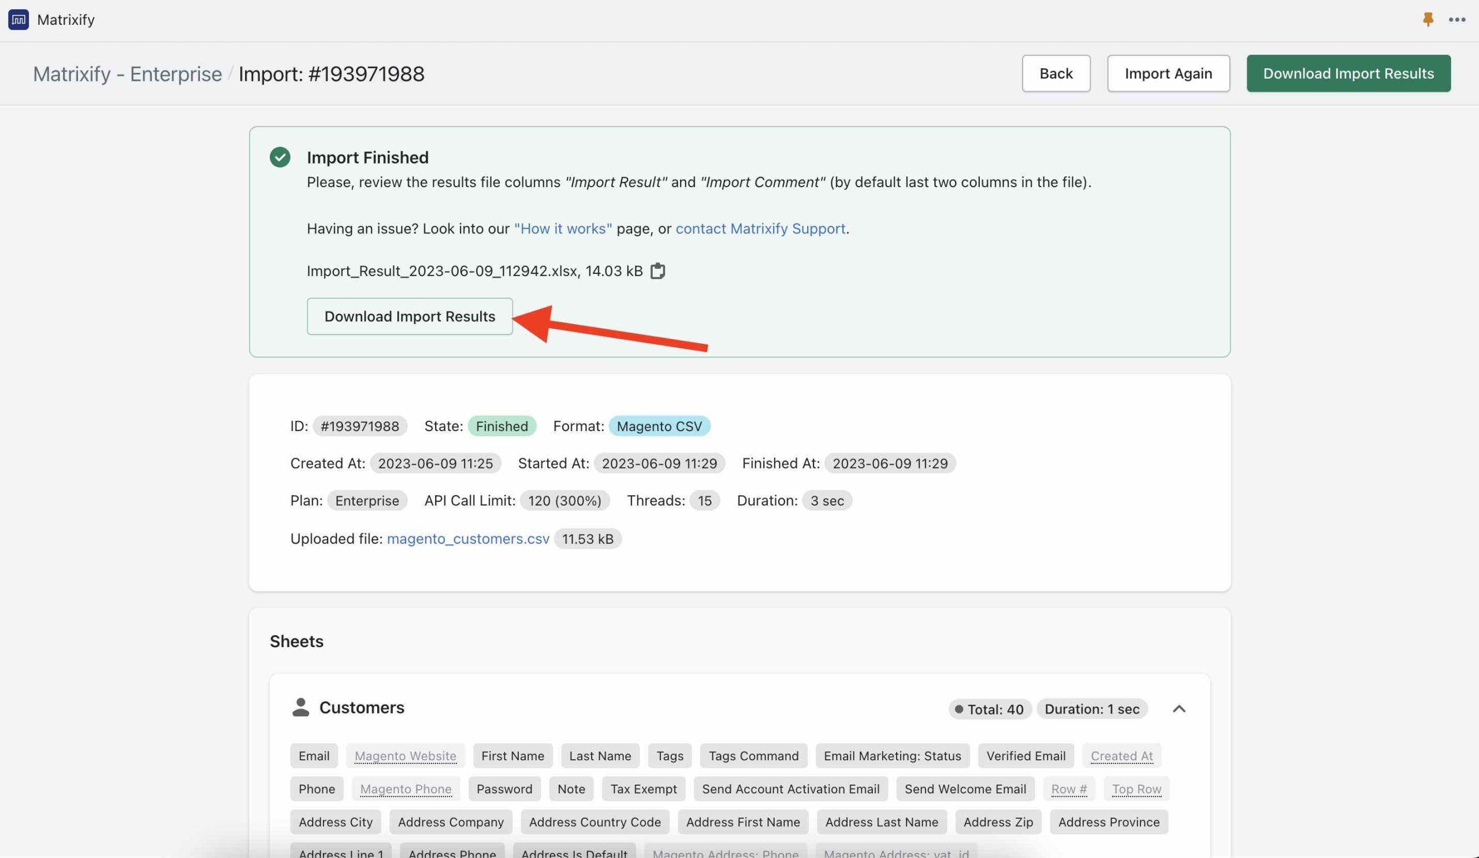Click the Send Account Activation Email tag
Screen dimensions: 1479x858
pos(790,789)
